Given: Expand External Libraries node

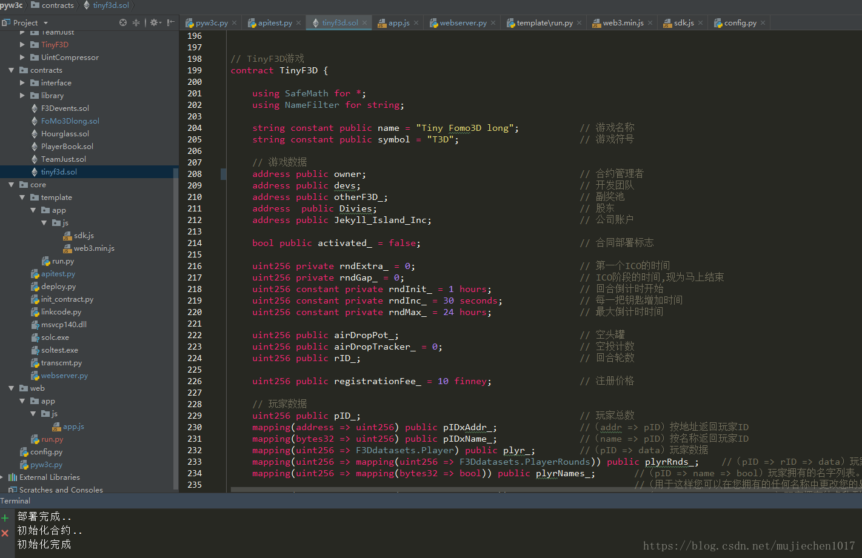Looking at the screenshot, I should tap(2, 477).
